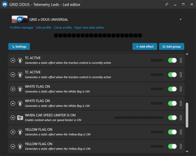Click the Add group button
Viewport: 196px width, 156px height.
point(172,47)
